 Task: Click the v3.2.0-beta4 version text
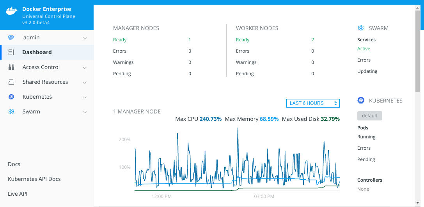coord(36,23)
